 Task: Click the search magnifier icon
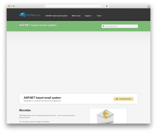click(103, 26)
